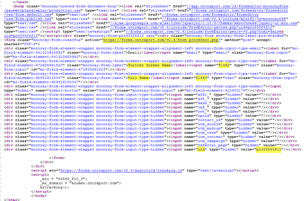
Task: Click the closing '</head>' tag
Action: click(x=21, y=2)
